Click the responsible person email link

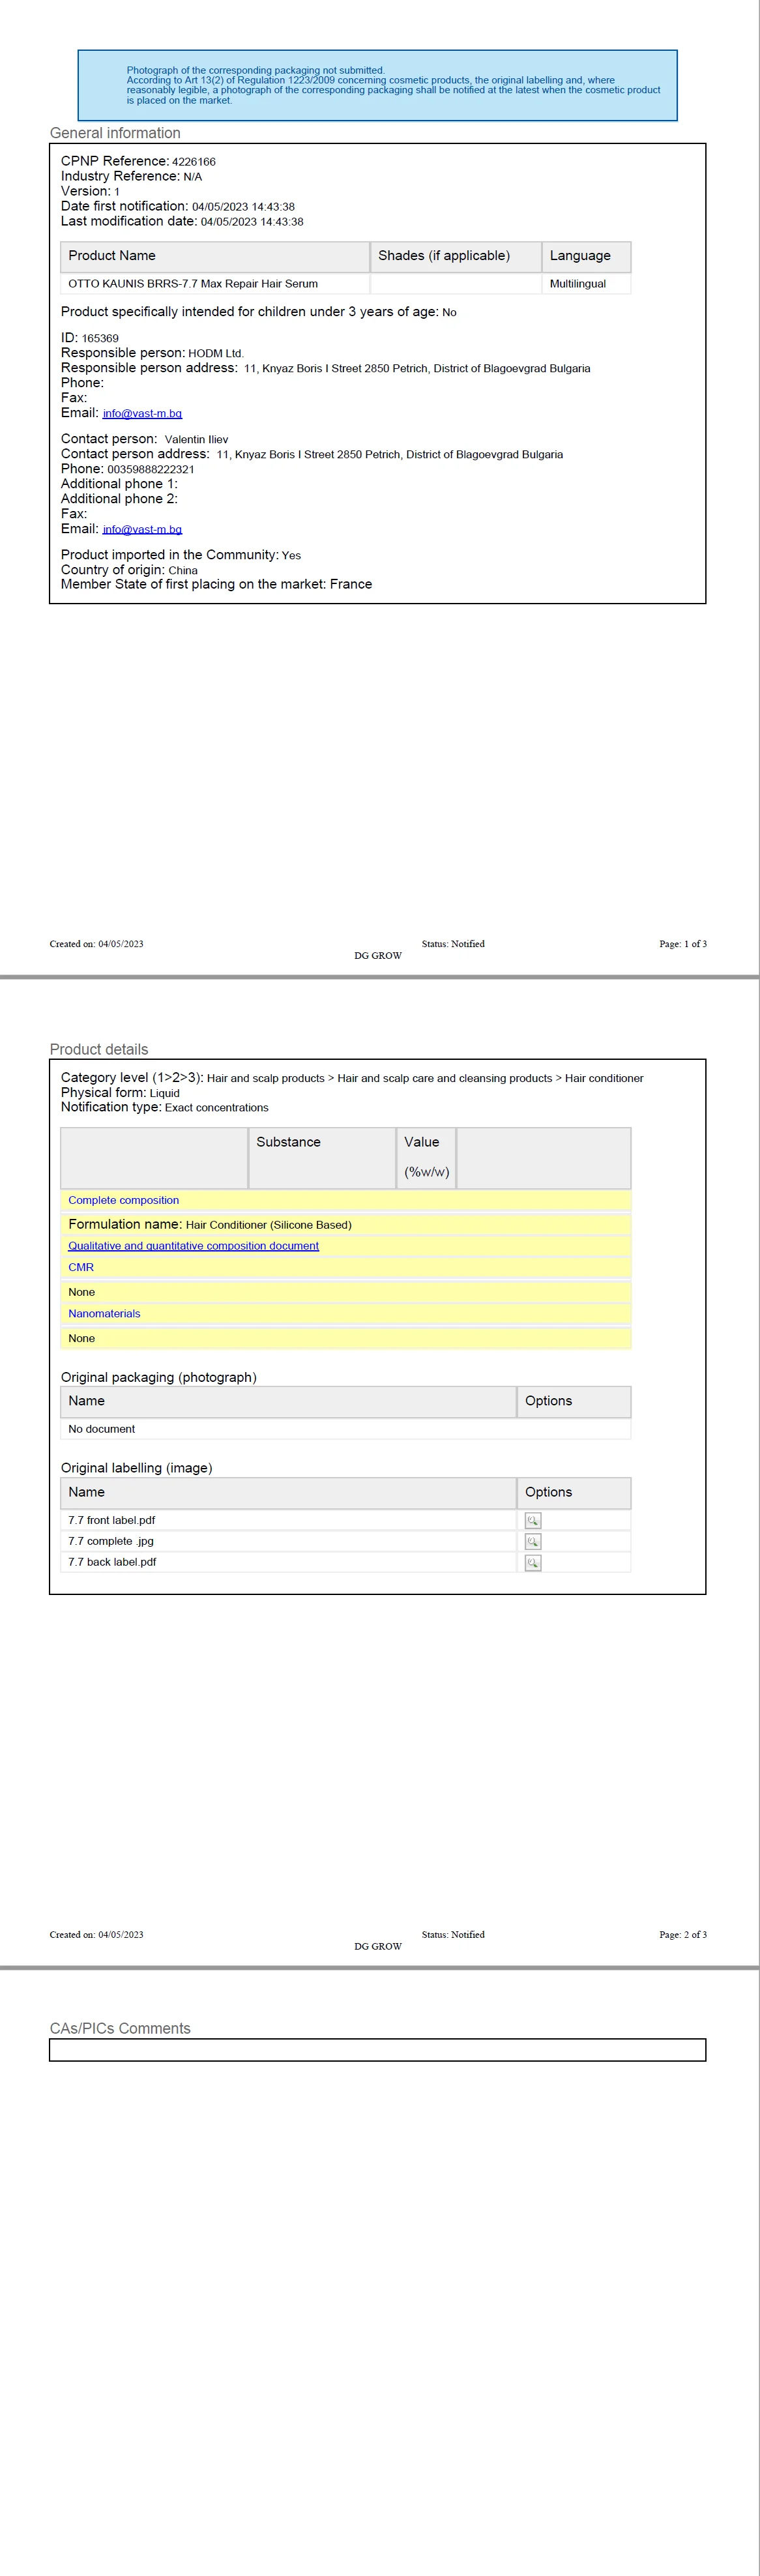coord(142,413)
